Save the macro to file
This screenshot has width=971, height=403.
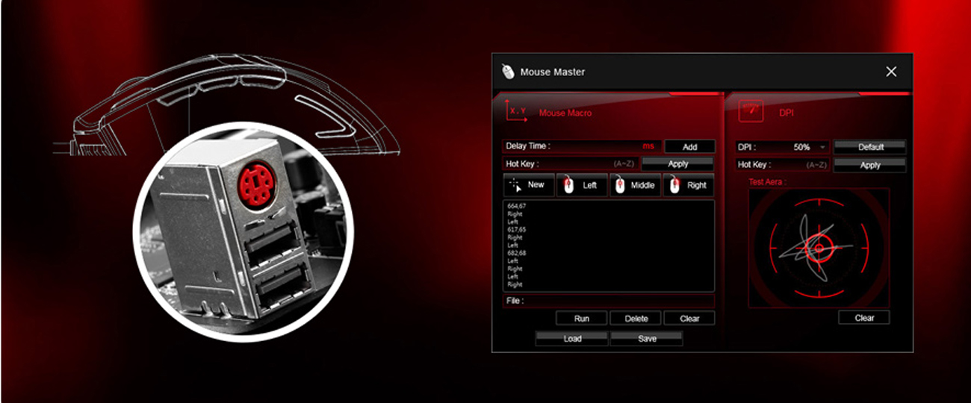647,339
